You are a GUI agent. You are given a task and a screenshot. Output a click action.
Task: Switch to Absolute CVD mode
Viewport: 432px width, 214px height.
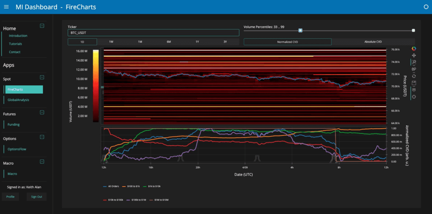coord(373,42)
